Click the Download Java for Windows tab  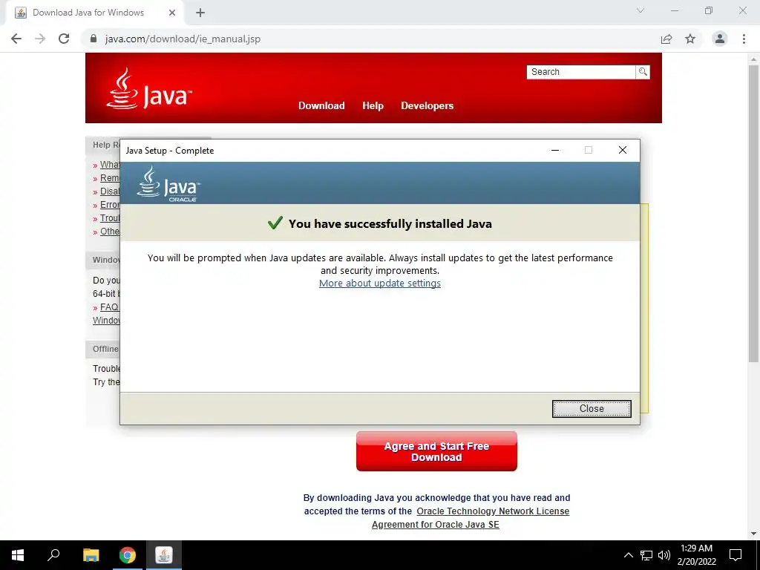[94, 13]
